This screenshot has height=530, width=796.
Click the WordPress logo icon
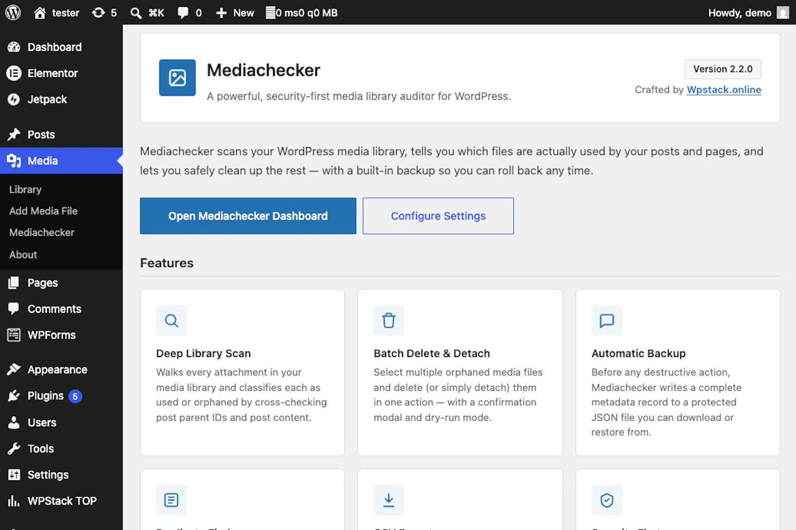pyautogui.click(x=13, y=12)
